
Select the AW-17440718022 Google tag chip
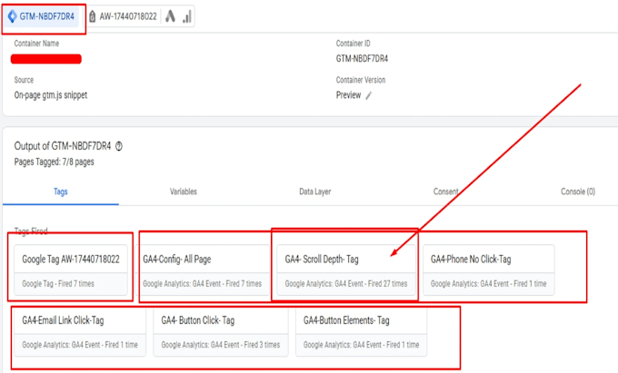click(x=123, y=16)
